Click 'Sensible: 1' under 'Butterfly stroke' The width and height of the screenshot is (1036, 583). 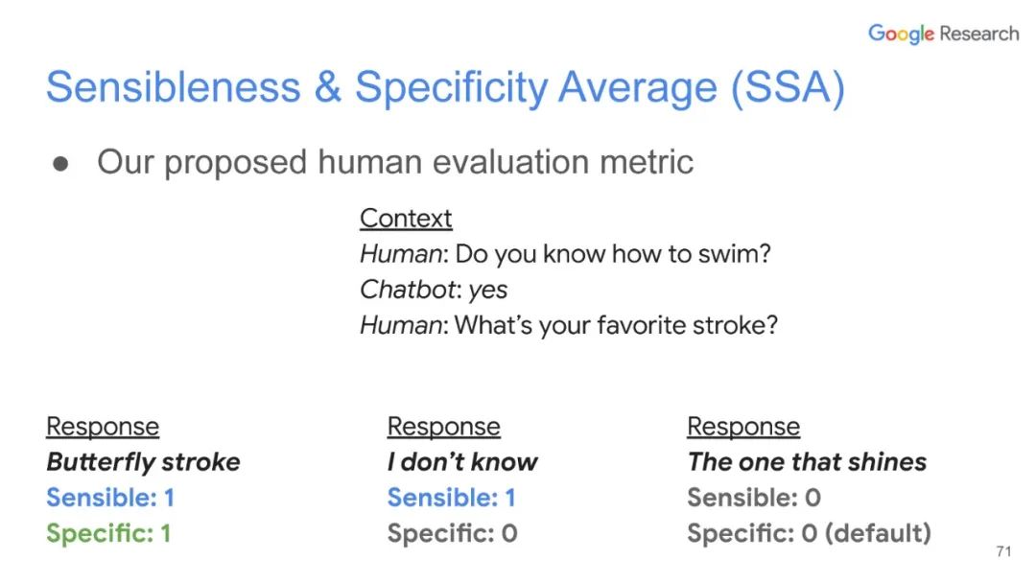click(110, 498)
